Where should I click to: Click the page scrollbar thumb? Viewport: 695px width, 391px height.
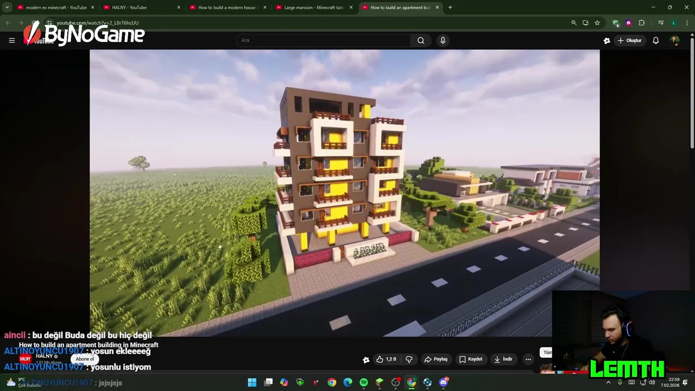[x=692, y=92]
